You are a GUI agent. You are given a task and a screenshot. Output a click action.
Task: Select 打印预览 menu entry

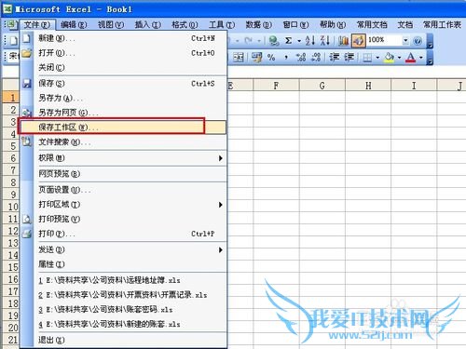tap(123, 219)
